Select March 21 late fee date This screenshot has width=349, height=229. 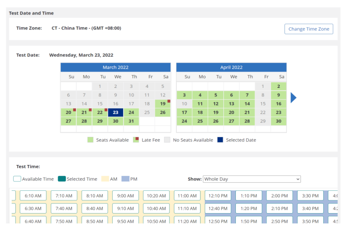tap(84, 113)
